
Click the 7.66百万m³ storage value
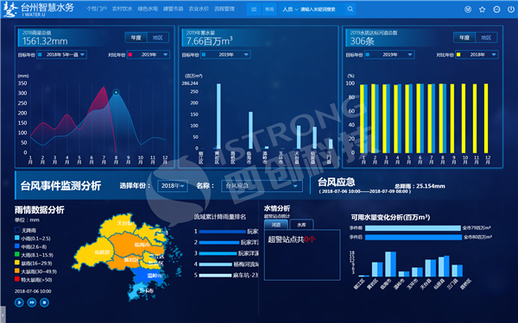(x=210, y=41)
